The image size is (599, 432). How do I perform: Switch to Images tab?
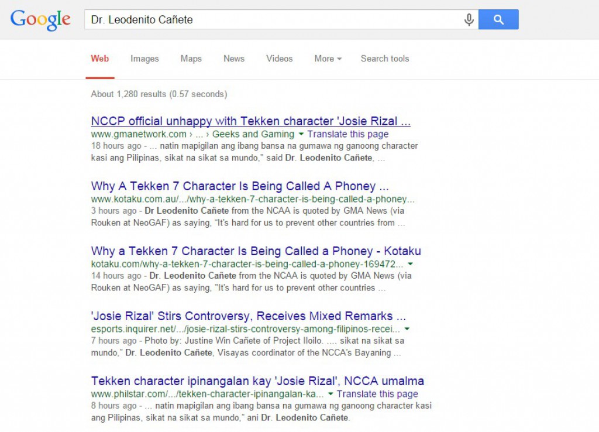[144, 59]
